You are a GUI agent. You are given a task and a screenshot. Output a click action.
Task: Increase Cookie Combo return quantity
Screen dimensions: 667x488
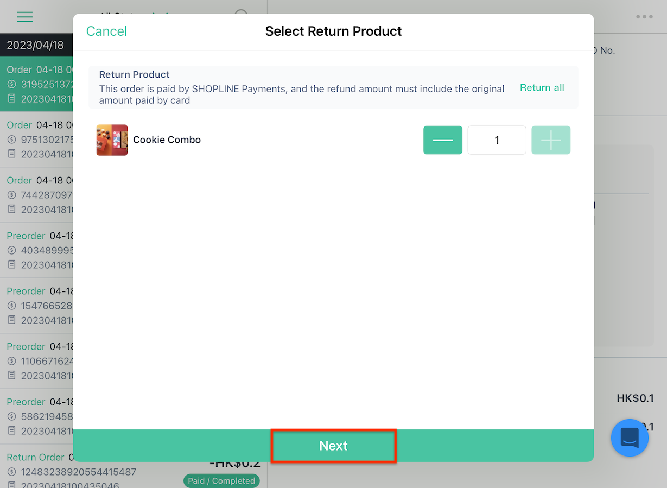551,140
